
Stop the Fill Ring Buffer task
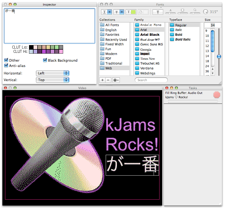pyautogui.click(x=217, y=95)
